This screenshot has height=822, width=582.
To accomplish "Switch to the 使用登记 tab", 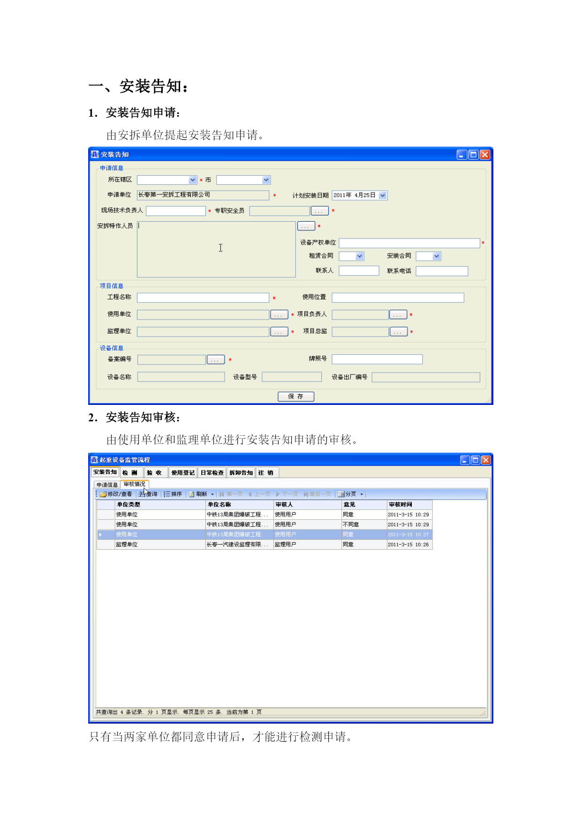I will [x=183, y=473].
